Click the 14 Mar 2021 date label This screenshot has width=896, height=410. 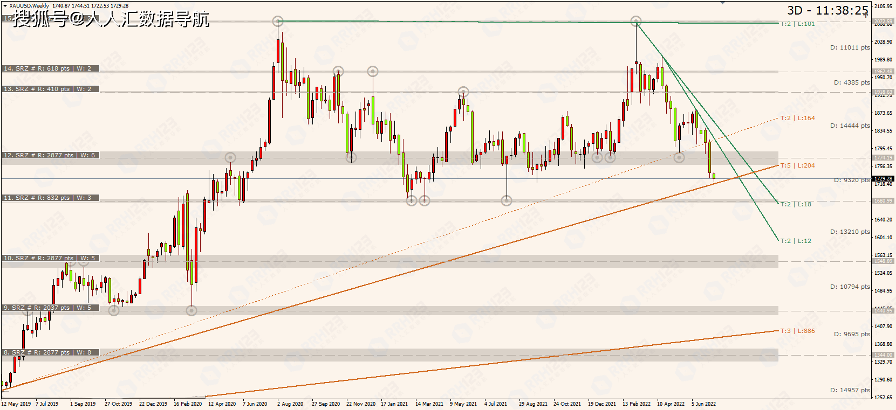click(429, 404)
